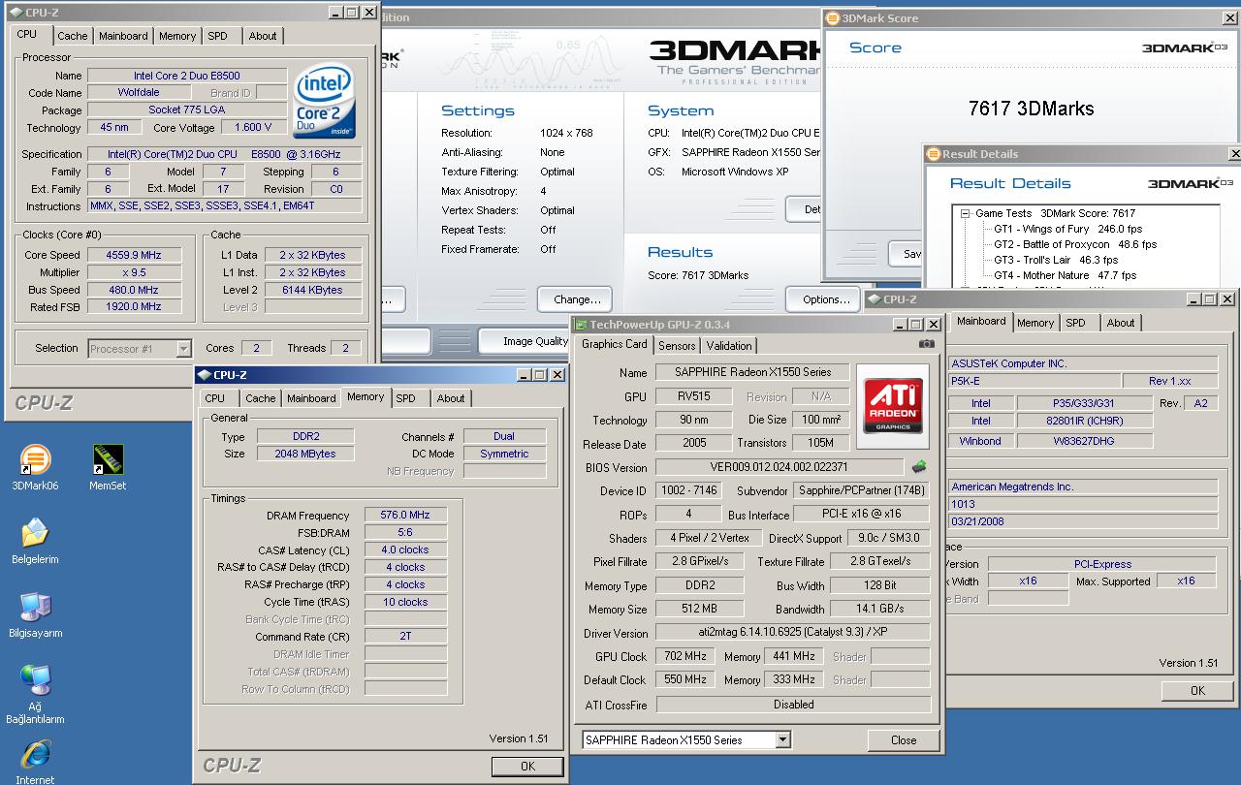Switch to Sensors tab in GPU-Z

click(x=677, y=346)
